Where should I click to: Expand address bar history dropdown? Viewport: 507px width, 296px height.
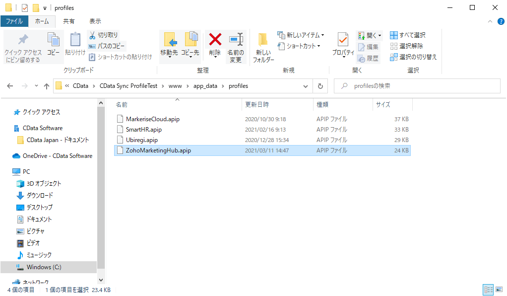[305, 86]
